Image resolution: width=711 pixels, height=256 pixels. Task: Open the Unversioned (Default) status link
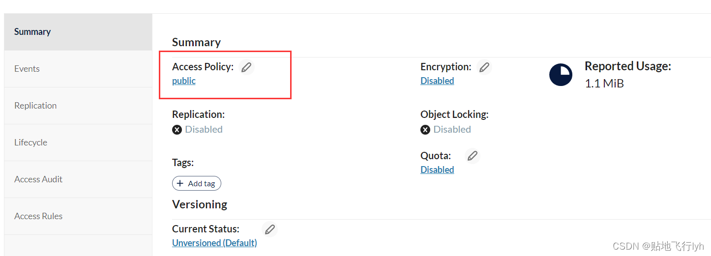click(214, 243)
